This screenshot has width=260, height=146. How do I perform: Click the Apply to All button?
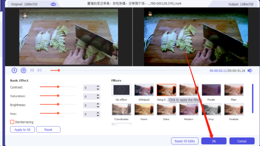coord(22,129)
